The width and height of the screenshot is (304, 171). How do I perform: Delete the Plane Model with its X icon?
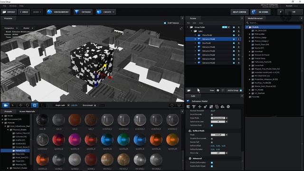tap(238, 35)
